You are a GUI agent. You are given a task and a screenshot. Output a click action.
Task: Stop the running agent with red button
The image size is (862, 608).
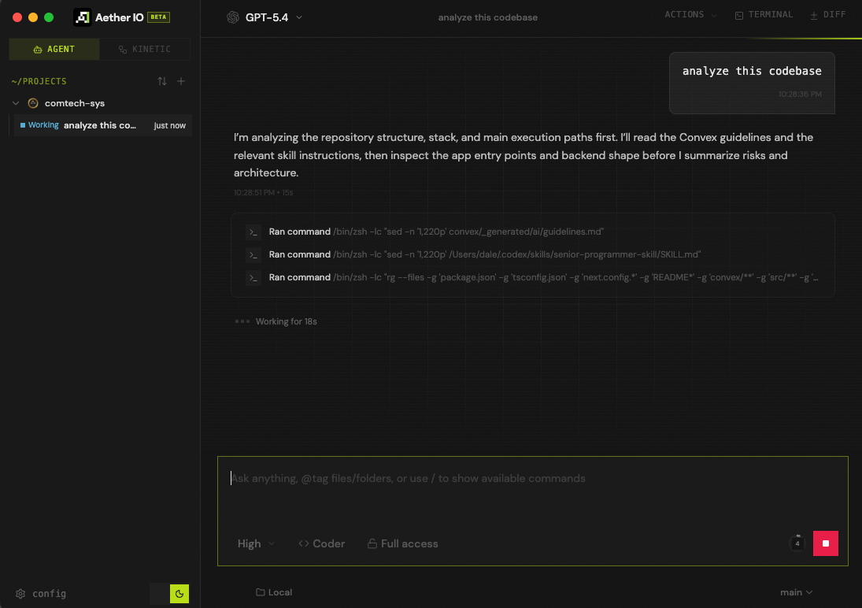coord(825,543)
